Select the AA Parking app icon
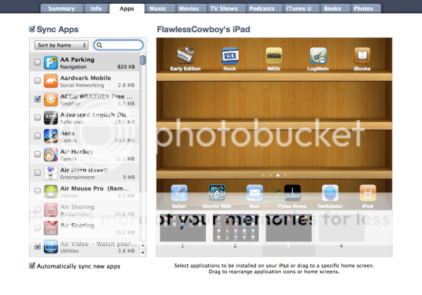This screenshot has width=422, height=295. click(51, 63)
